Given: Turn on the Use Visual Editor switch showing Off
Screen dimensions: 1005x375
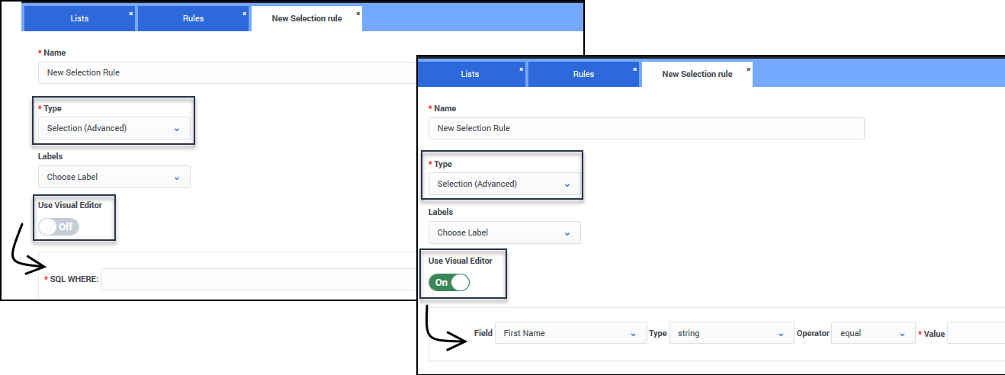Looking at the screenshot, I should pos(59,226).
